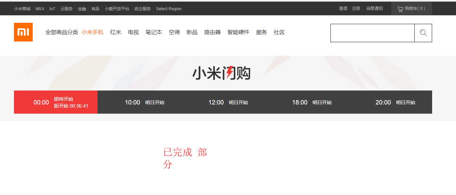Select 新品 nav item

(192, 32)
